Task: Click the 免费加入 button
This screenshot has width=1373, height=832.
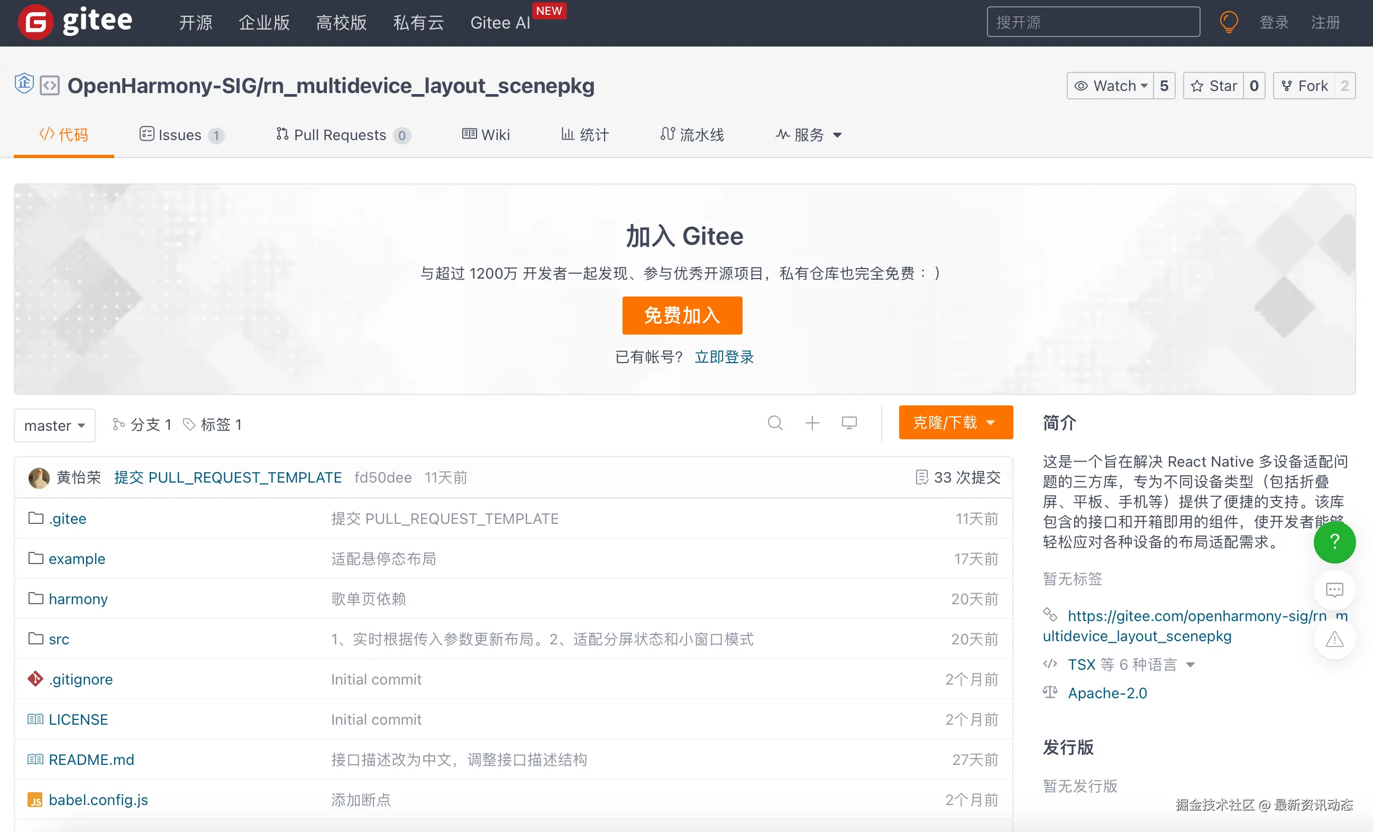Action: click(682, 315)
